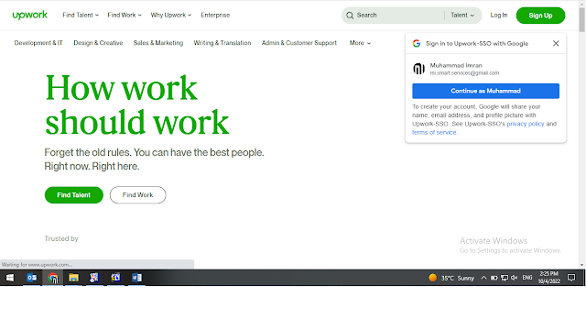This screenshot has width=586, height=330.
Task: Click the Google logo in popup
Action: tap(417, 43)
